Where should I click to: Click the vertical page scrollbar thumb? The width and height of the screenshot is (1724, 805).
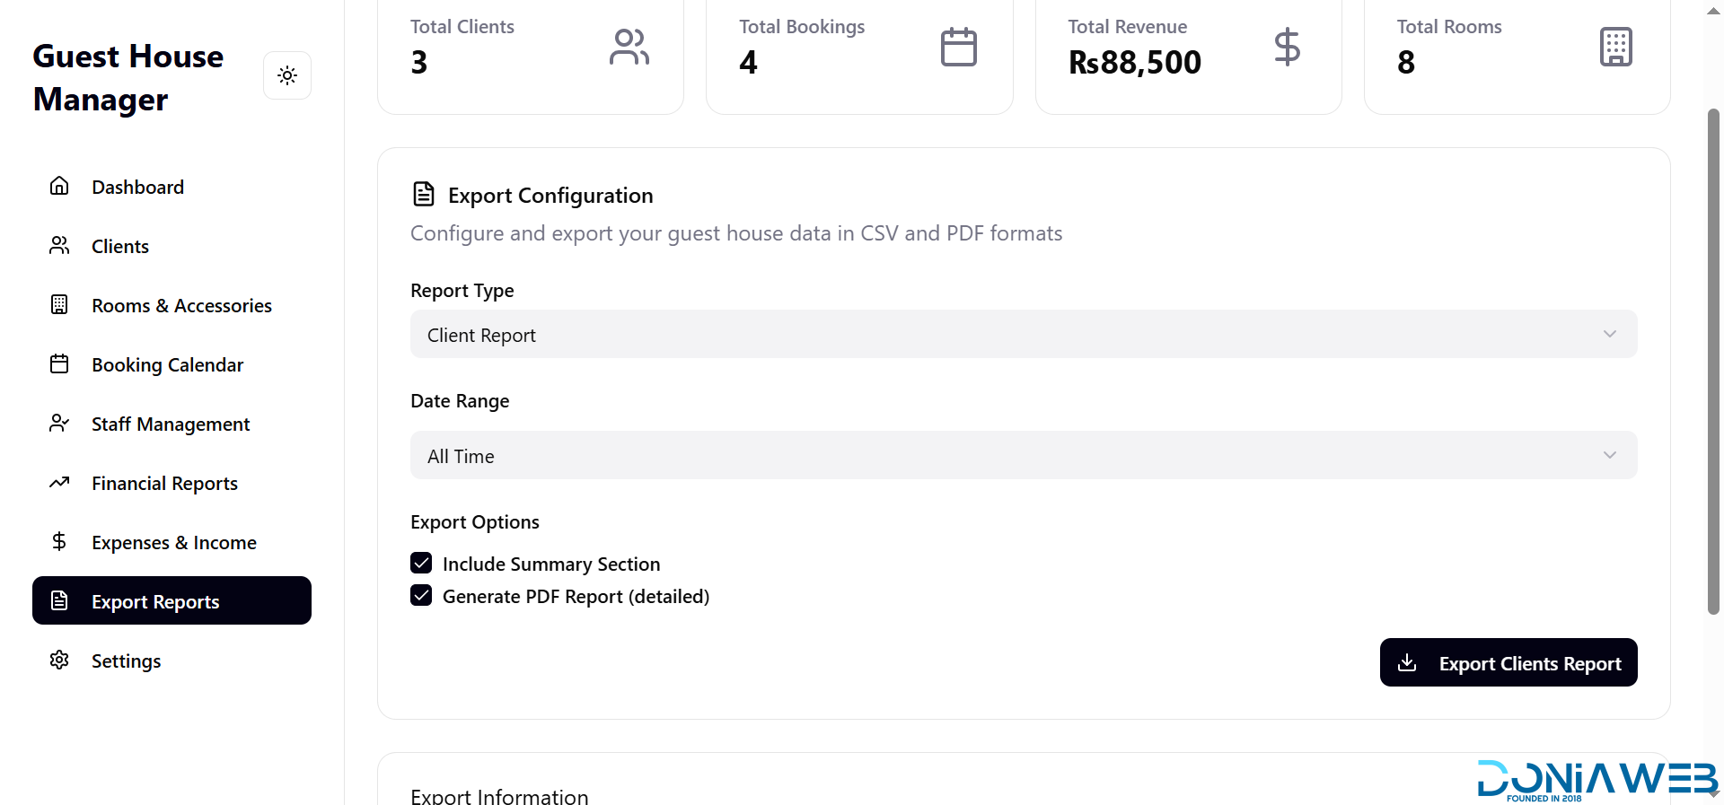click(x=1713, y=359)
